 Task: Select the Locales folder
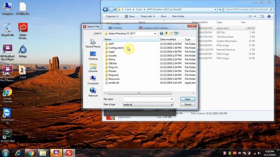(x=112, y=55)
